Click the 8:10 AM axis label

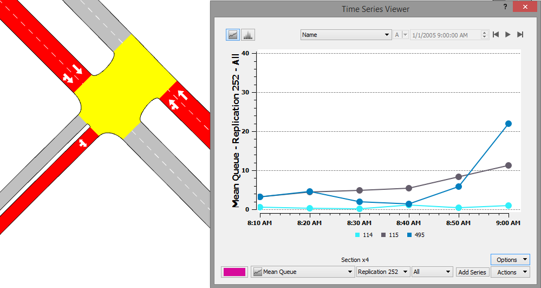(x=259, y=223)
